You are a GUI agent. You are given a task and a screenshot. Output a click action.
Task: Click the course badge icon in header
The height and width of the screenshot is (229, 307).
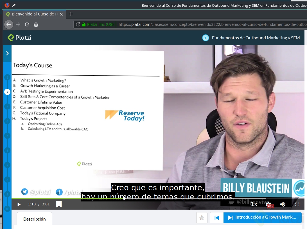206,38
